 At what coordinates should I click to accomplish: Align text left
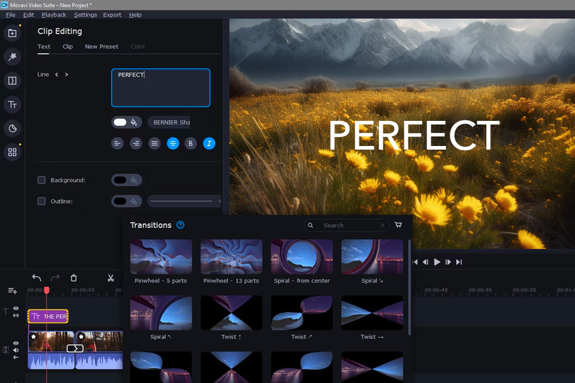pyautogui.click(x=117, y=143)
